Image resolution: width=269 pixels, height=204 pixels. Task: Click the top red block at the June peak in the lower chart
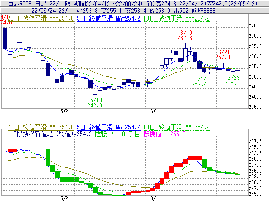click(x=195, y=158)
